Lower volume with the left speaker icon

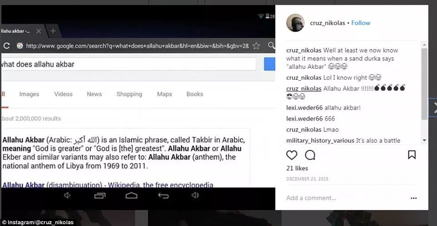click(x=67, y=195)
